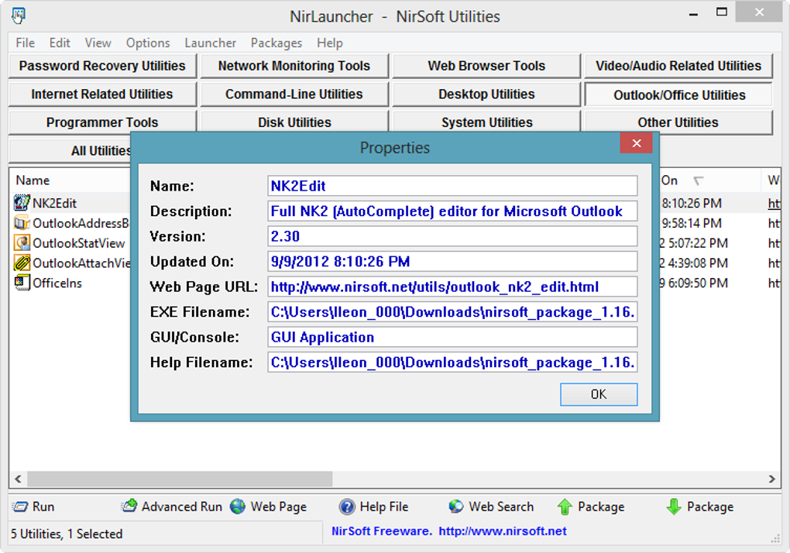Click the EXE Filename field
This screenshot has height=553, width=790.
452,312
